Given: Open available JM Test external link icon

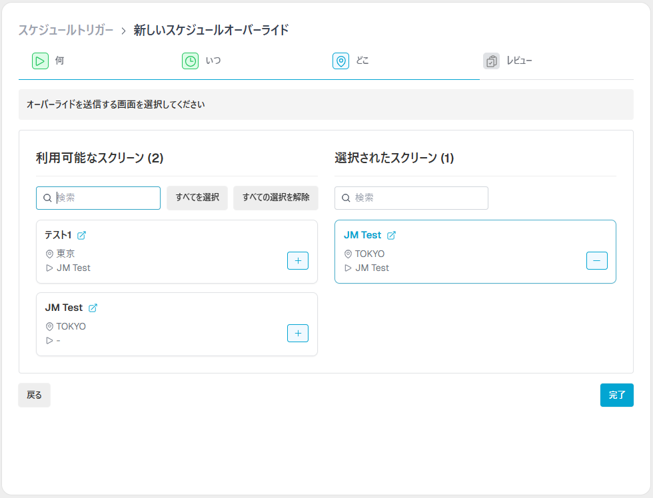Looking at the screenshot, I should 93,308.
